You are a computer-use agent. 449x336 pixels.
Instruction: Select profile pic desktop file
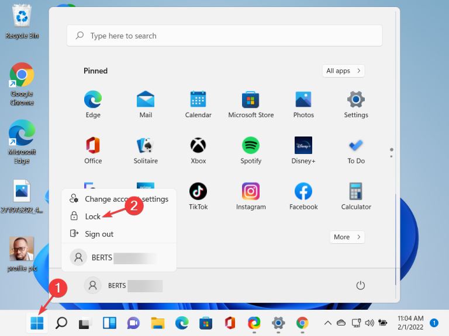[22, 254]
